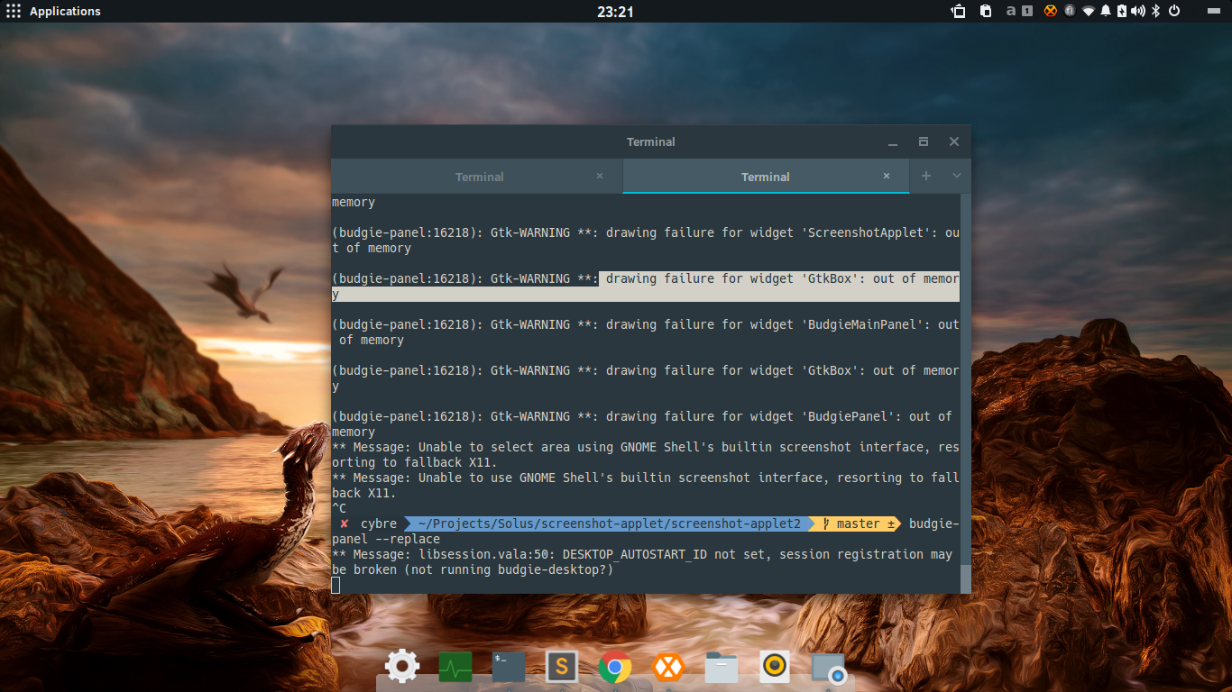Check the battery status icon
Screen dimensions: 1232x692
[x=1122, y=12]
